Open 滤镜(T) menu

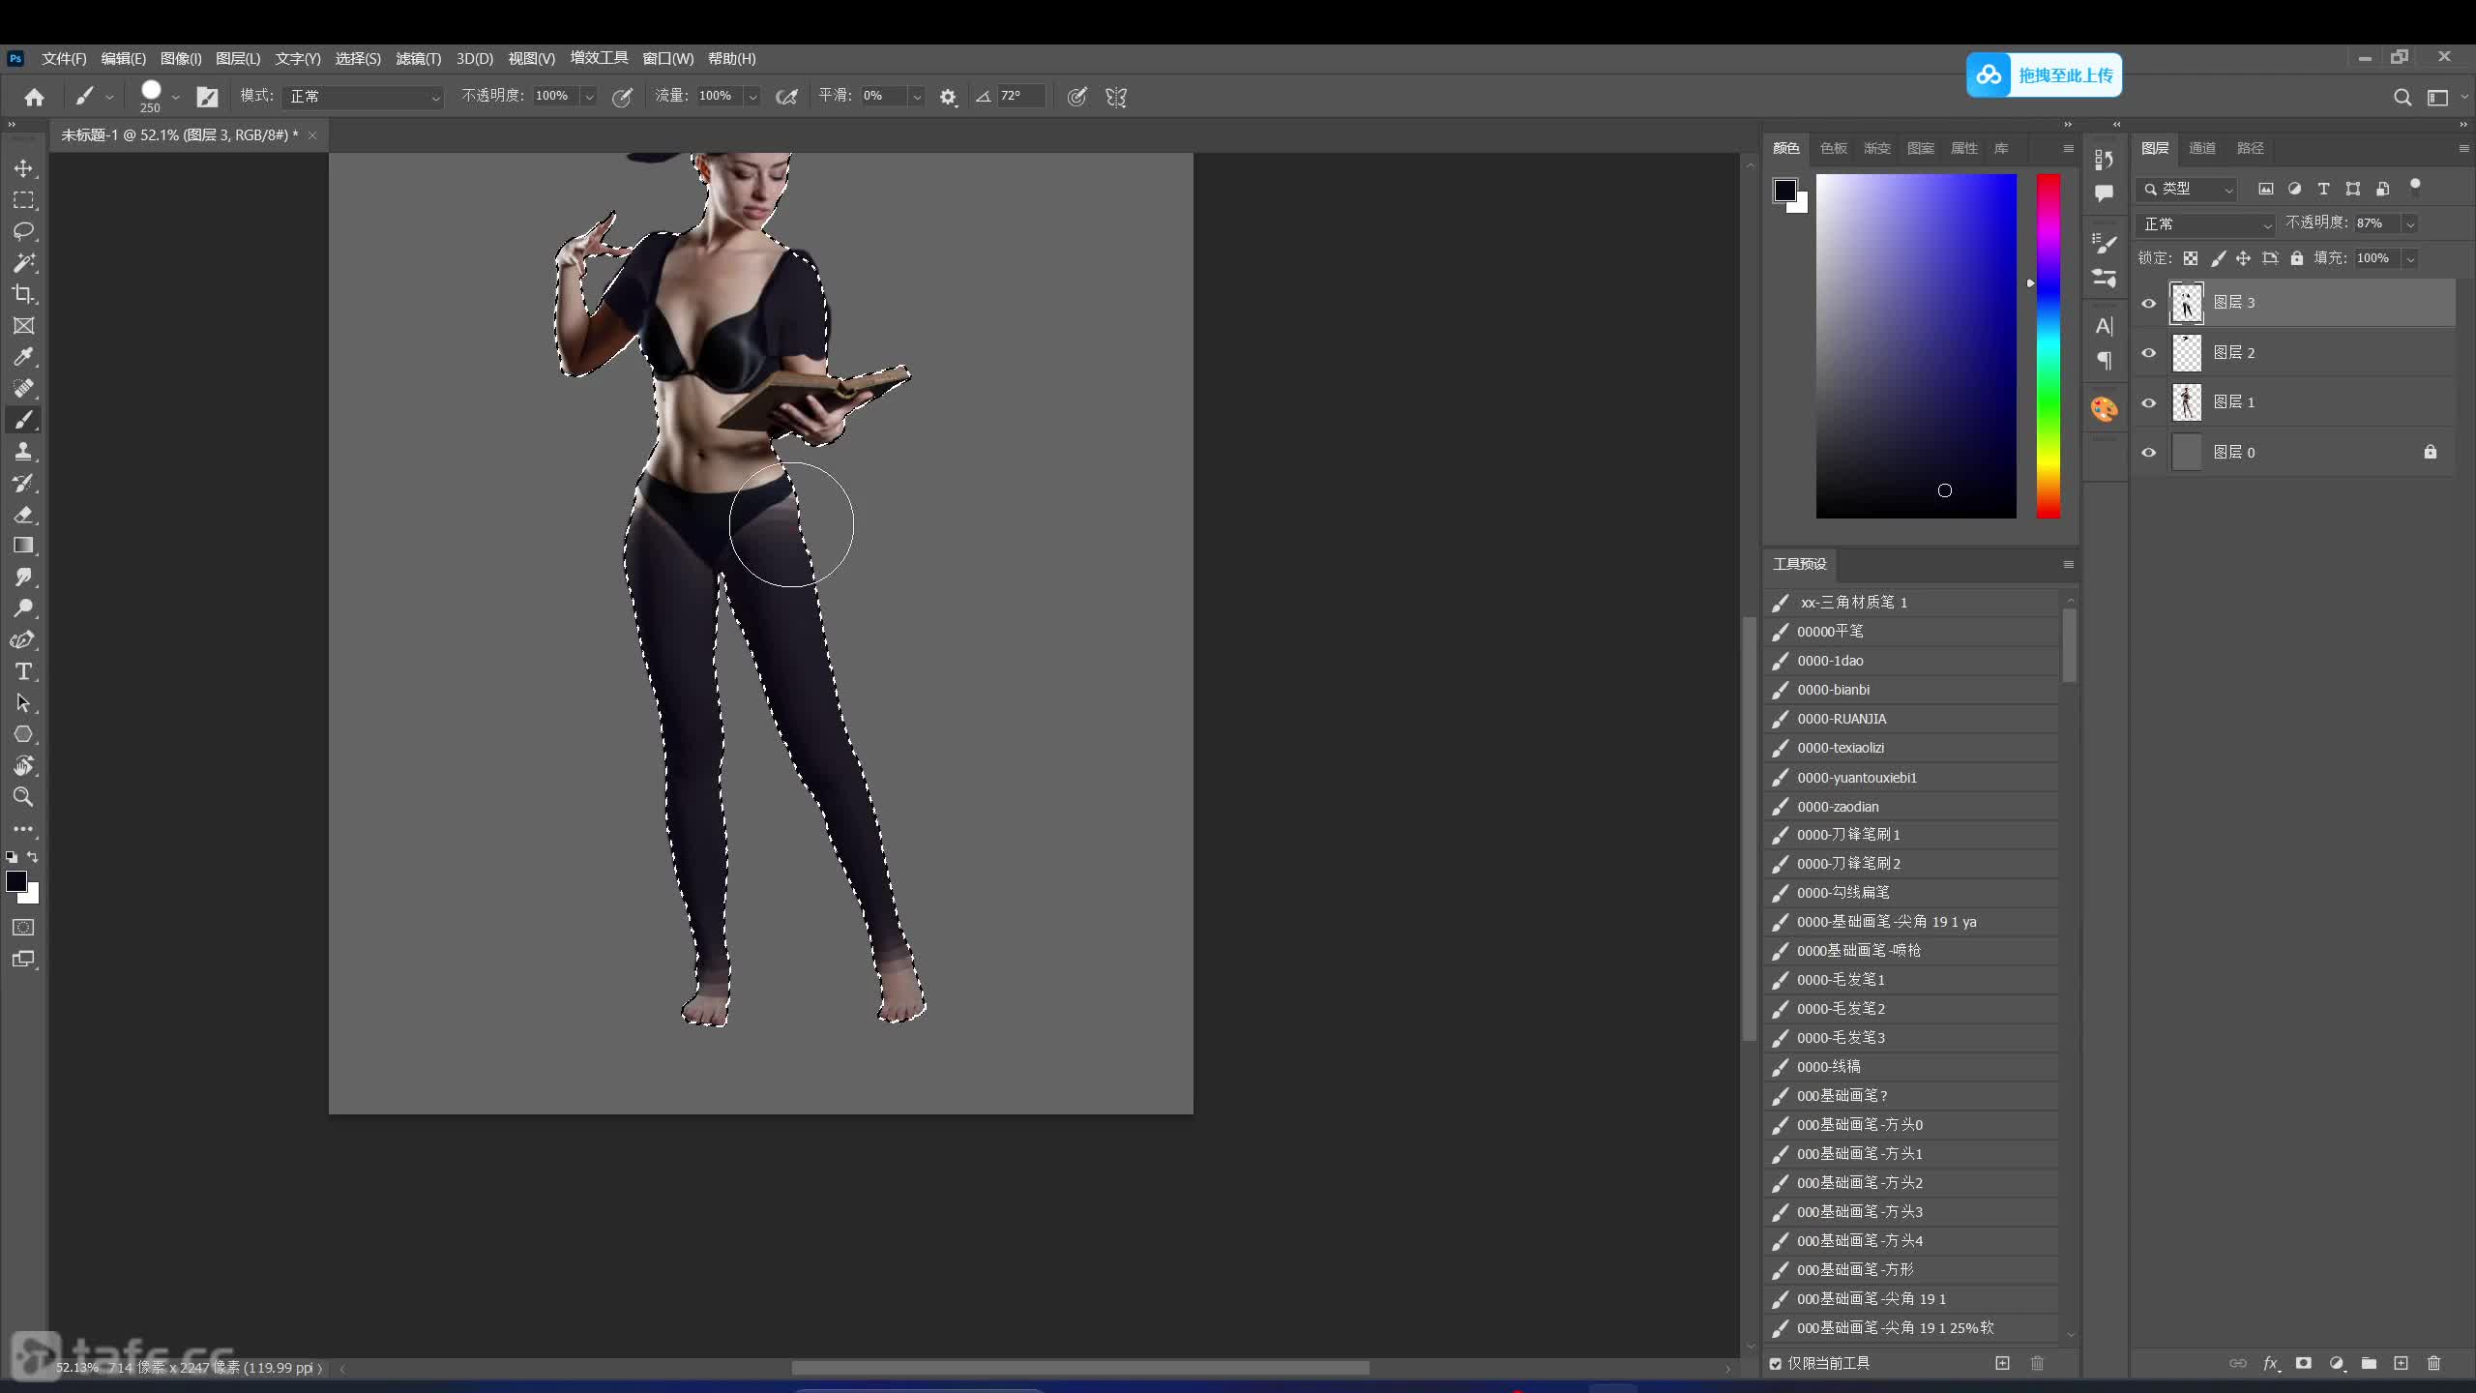pos(418,59)
